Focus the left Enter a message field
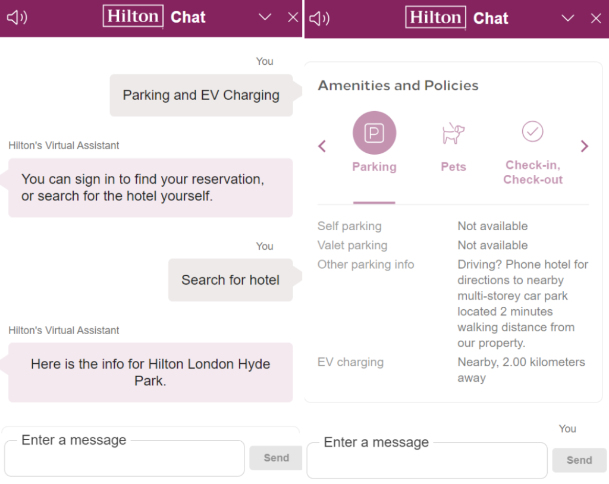 125,458
